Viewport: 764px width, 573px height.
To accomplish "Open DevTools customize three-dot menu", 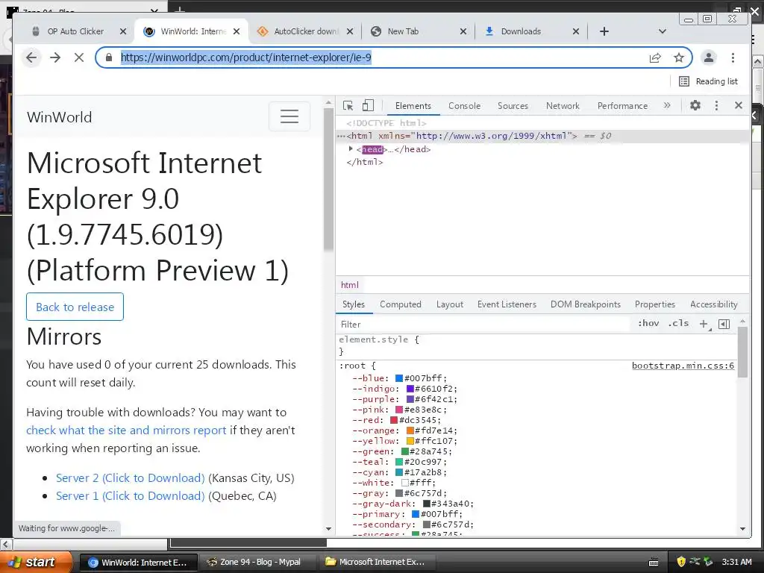I will click(x=716, y=105).
